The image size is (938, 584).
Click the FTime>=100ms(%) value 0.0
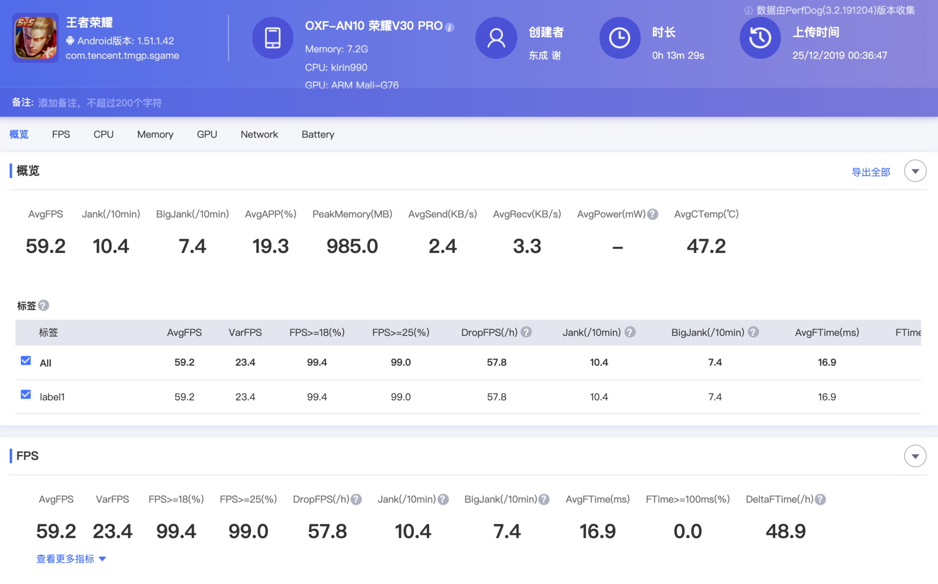click(x=688, y=531)
